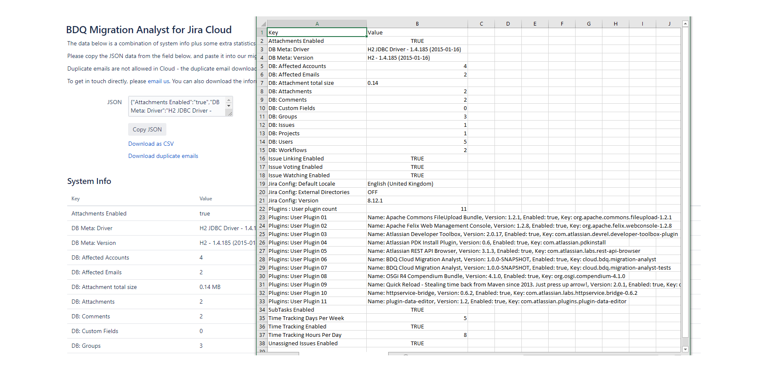This screenshot has height=378, width=773.
Task: Open the Download duplicate emails link
Action: tap(163, 156)
